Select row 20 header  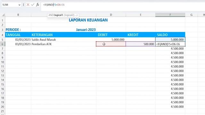[3, 107]
